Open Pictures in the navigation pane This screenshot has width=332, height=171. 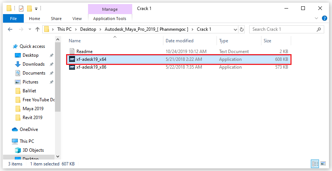pos(30,82)
